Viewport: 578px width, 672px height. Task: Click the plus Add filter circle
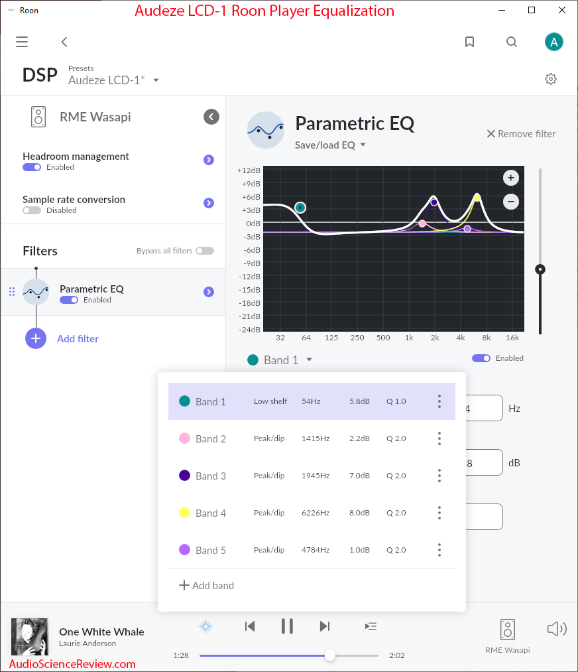point(36,338)
